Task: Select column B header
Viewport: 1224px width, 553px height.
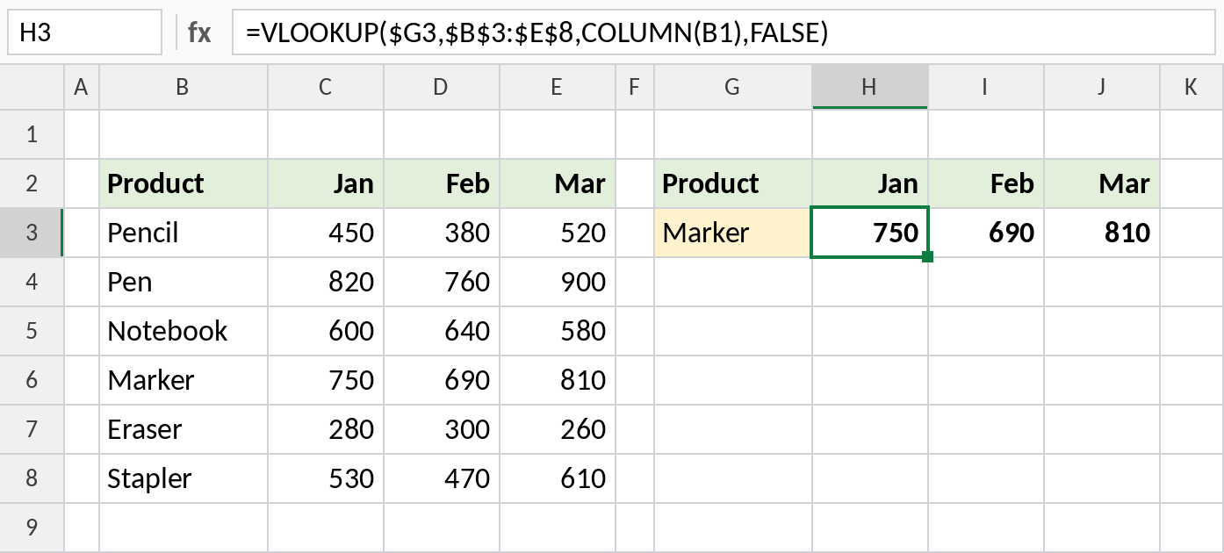Action: 184,87
